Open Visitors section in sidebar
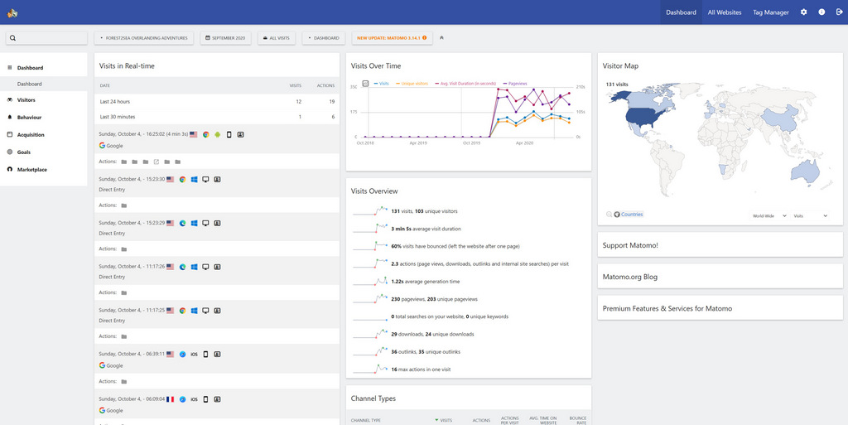The image size is (848, 425). pyautogui.click(x=26, y=100)
